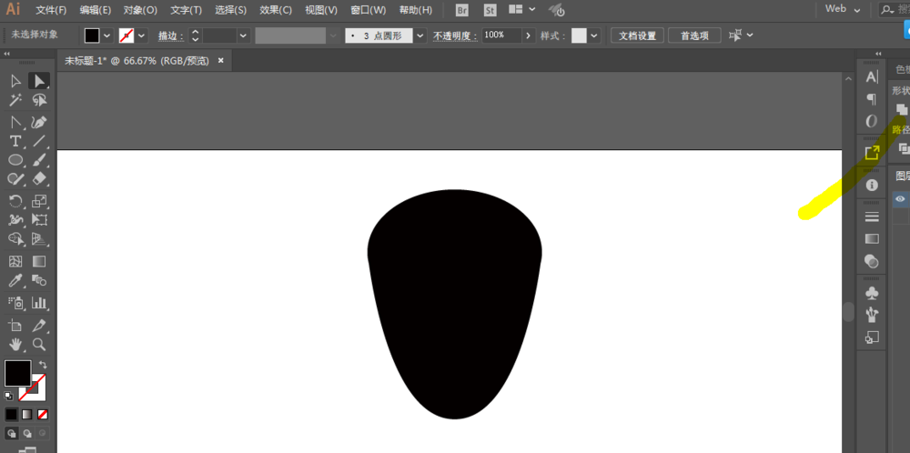Open the Asset Export panel icon
This screenshot has width=910, height=453.
coord(872,153)
